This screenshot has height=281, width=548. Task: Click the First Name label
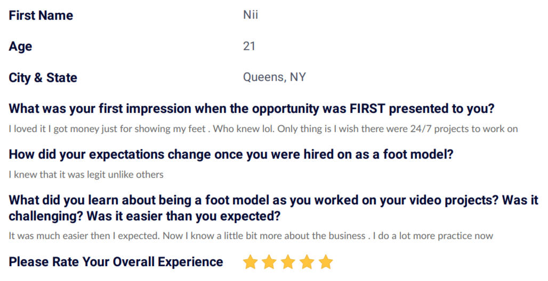click(x=41, y=15)
